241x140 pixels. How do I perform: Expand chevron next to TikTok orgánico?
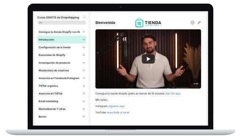(x=84, y=86)
